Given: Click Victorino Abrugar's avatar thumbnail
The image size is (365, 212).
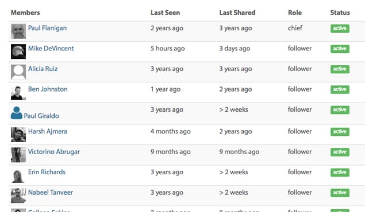Looking at the screenshot, I should pos(18,155).
